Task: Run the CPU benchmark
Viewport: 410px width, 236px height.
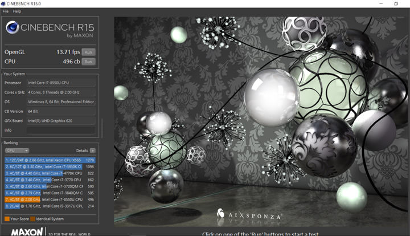Action: coord(88,62)
